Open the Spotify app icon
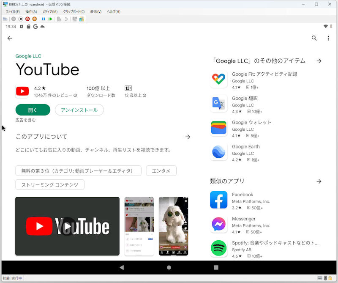Viewport: 338px width, 283px height. click(x=218, y=248)
